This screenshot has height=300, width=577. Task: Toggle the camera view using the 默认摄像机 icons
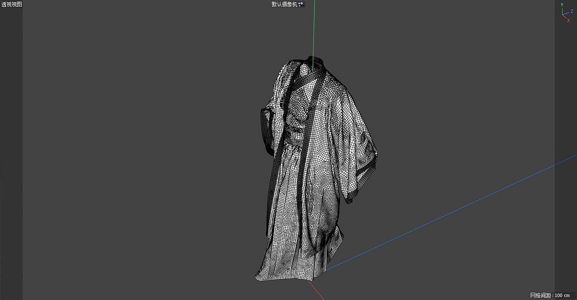301,4
